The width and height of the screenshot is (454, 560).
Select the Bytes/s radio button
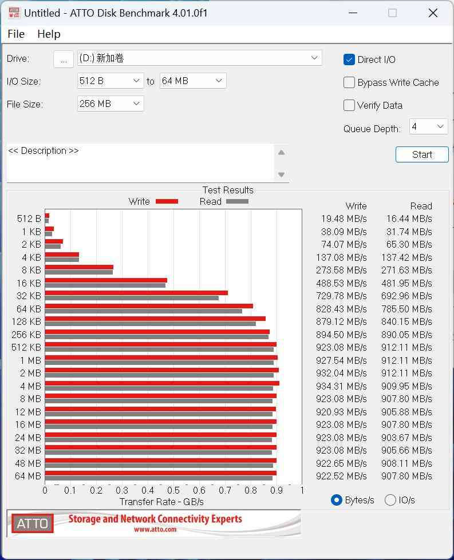click(337, 500)
